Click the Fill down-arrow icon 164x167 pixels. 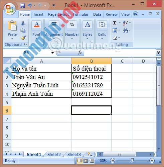click(115, 30)
